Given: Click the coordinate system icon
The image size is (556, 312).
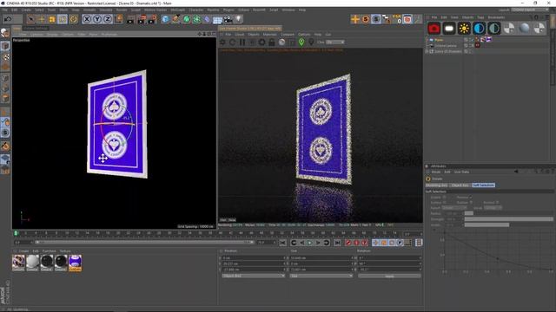Looking at the screenshot, I should (118, 19).
